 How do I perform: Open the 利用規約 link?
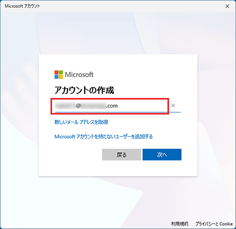(180, 224)
